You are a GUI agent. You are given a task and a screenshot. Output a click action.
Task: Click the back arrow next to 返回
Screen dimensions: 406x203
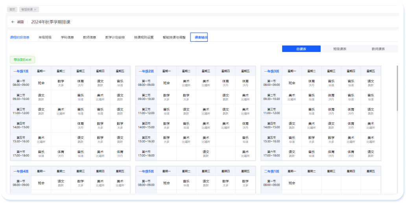[x=13, y=22]
